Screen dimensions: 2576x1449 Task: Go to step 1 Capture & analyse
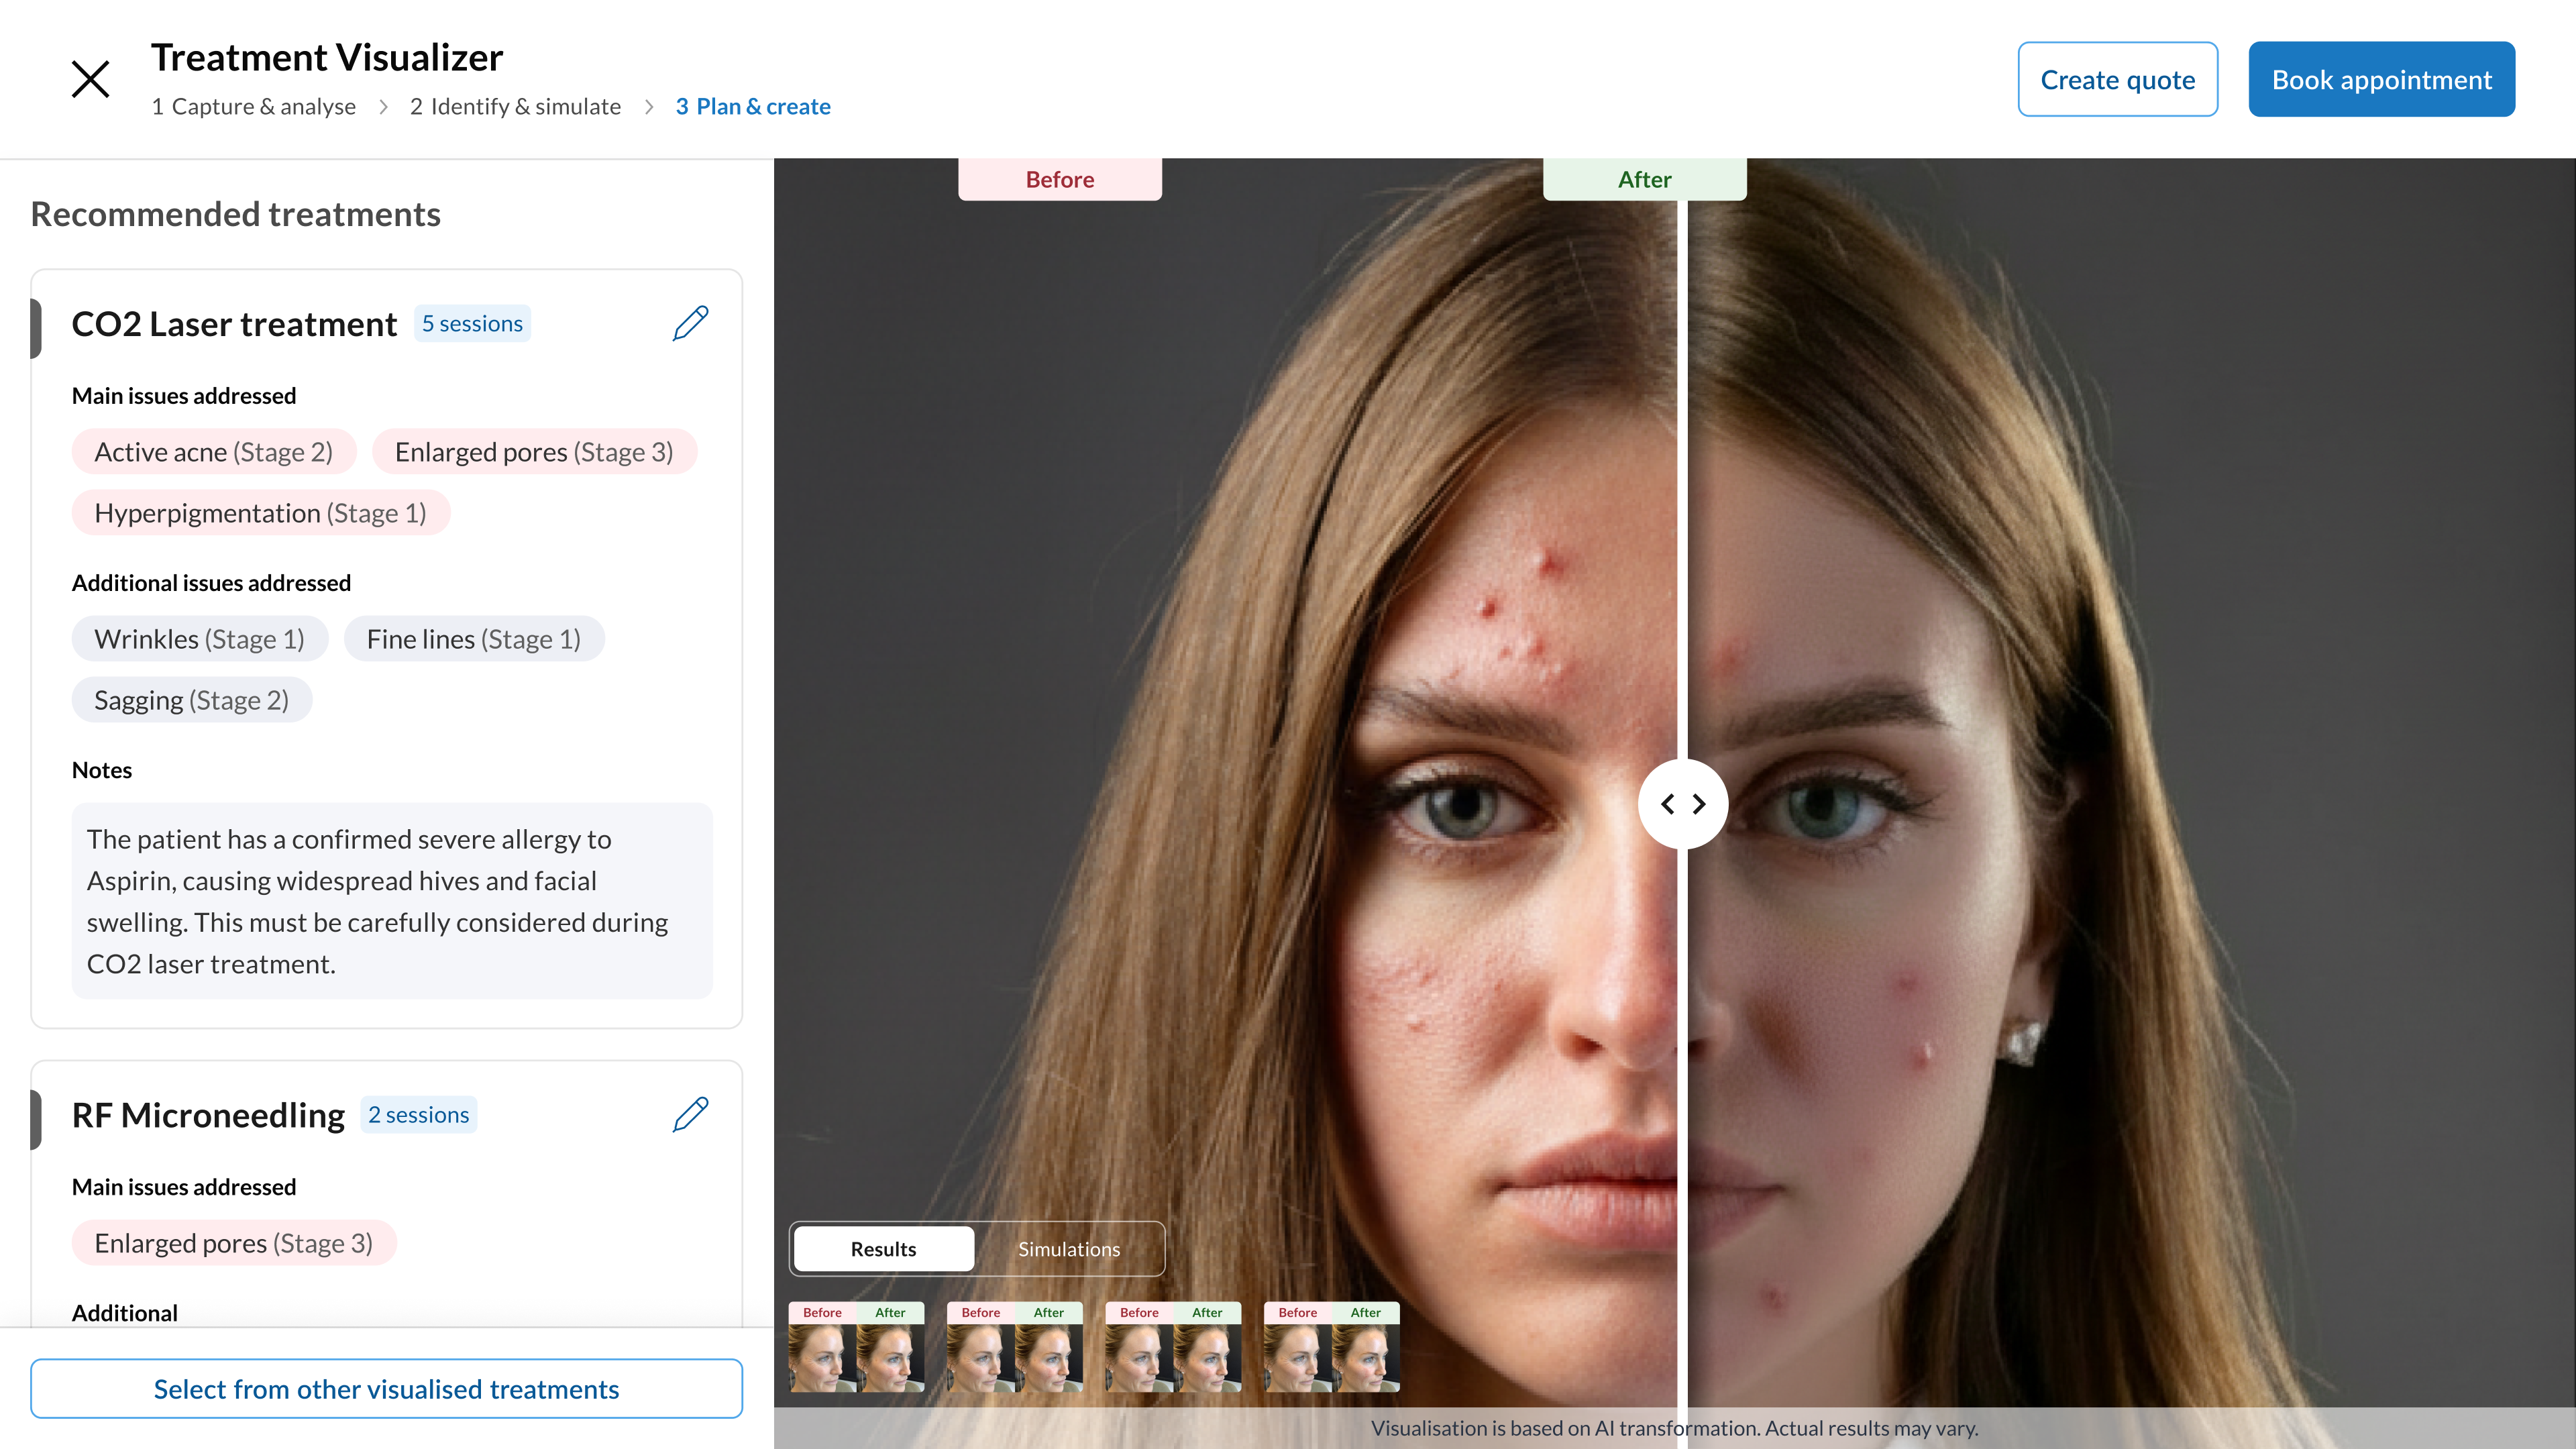254,106
